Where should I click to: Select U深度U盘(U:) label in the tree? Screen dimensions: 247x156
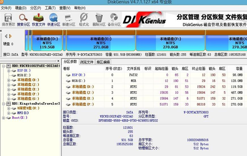pyautogui.click(x=28, y=108)
